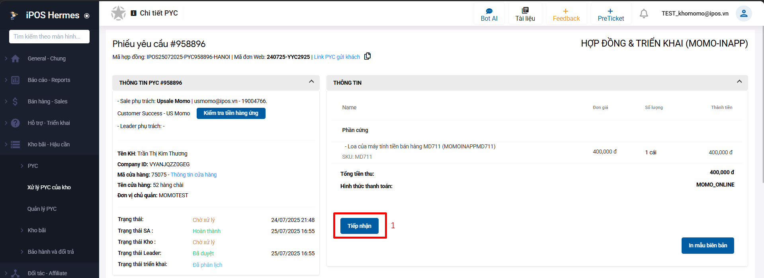The height and width of the screenshot is (278, 764).
Task: Open Thông tin cửa hàng link
Action: 193,175
